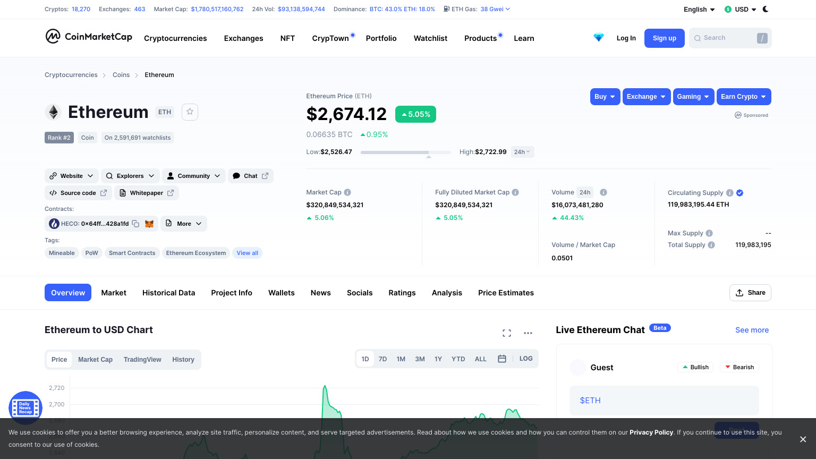Toggle LOG scale on chart
The height and width of the screenshot is (459, 816).
pyautogui.click(x=526, y=359)
